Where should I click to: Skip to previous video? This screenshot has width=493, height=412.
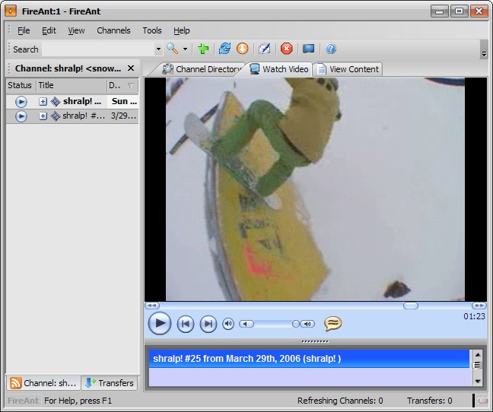point(186,324)
